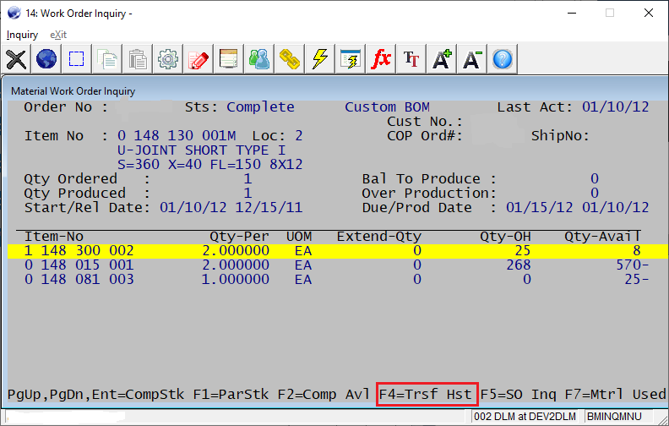The height and width of the screenshot is (426, 669).
Task: Click the Extend-Qty column header
Action: coord(379,237)
